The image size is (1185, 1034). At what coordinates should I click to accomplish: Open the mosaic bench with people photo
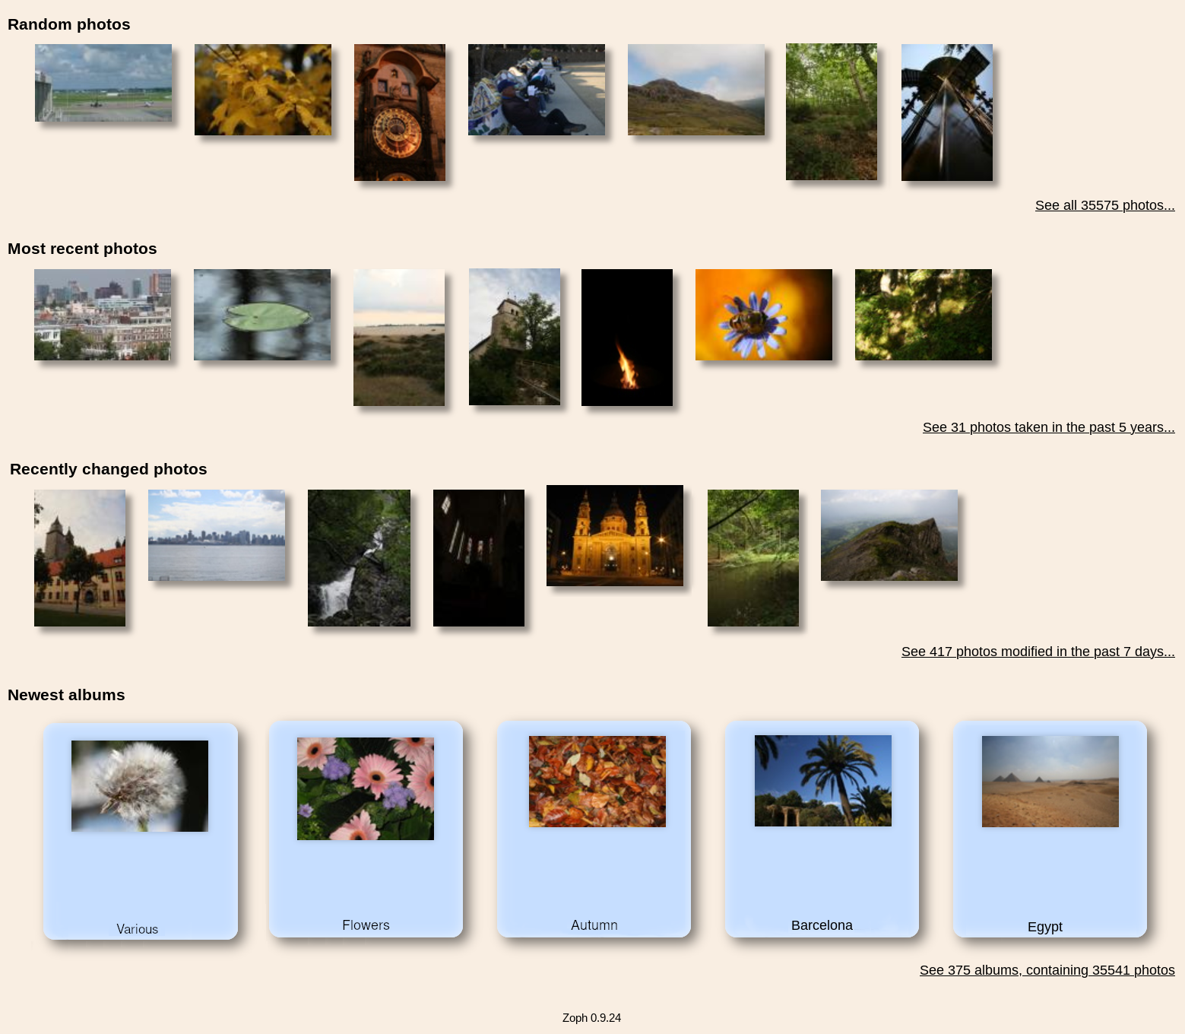click(537, 90)
